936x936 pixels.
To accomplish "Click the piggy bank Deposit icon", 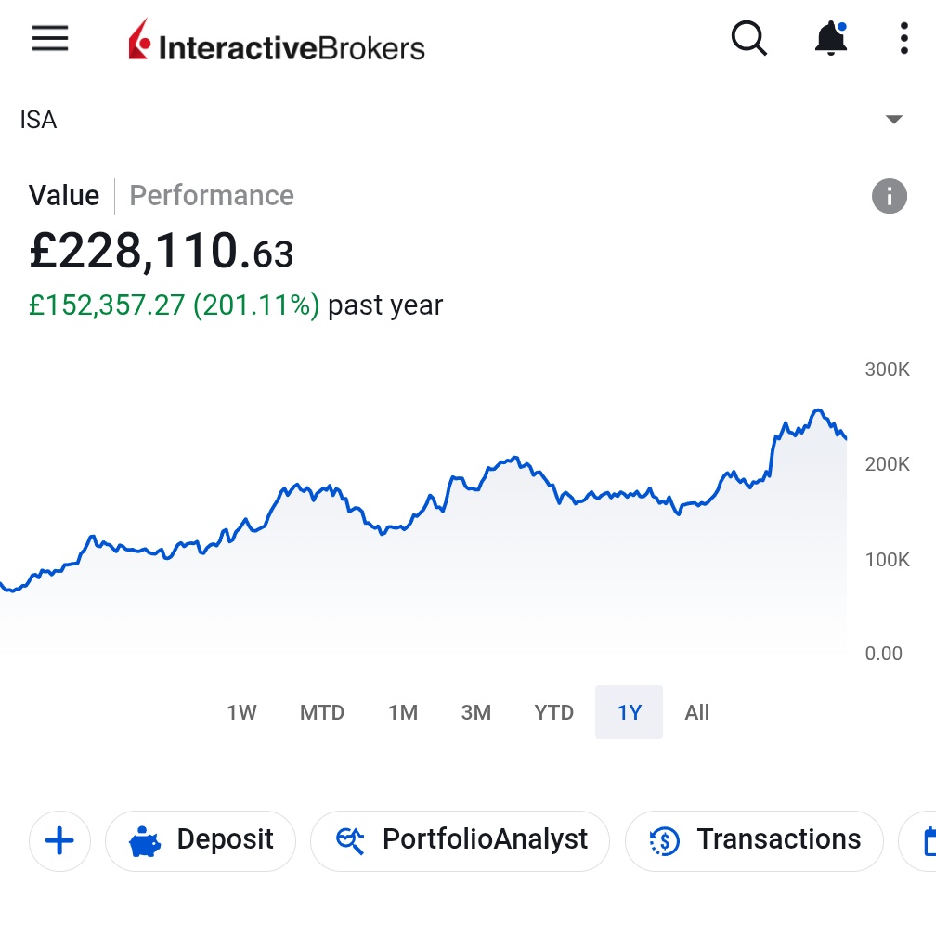I will click(145, 841).
